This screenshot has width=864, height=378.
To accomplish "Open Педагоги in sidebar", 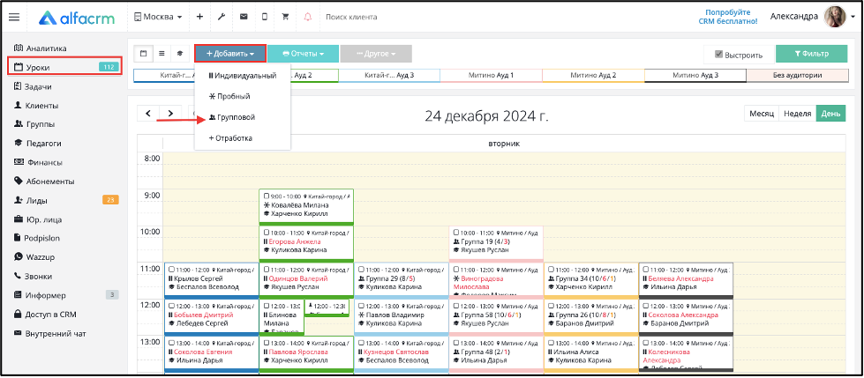I will [x=37, y=143].
